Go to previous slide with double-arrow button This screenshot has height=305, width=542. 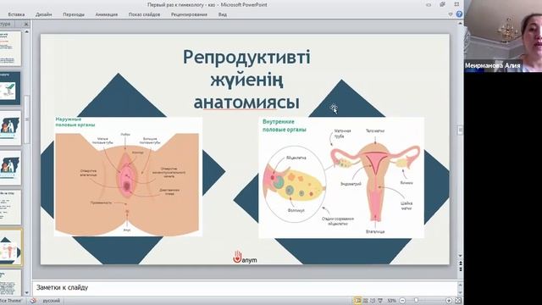coord(460,263)
